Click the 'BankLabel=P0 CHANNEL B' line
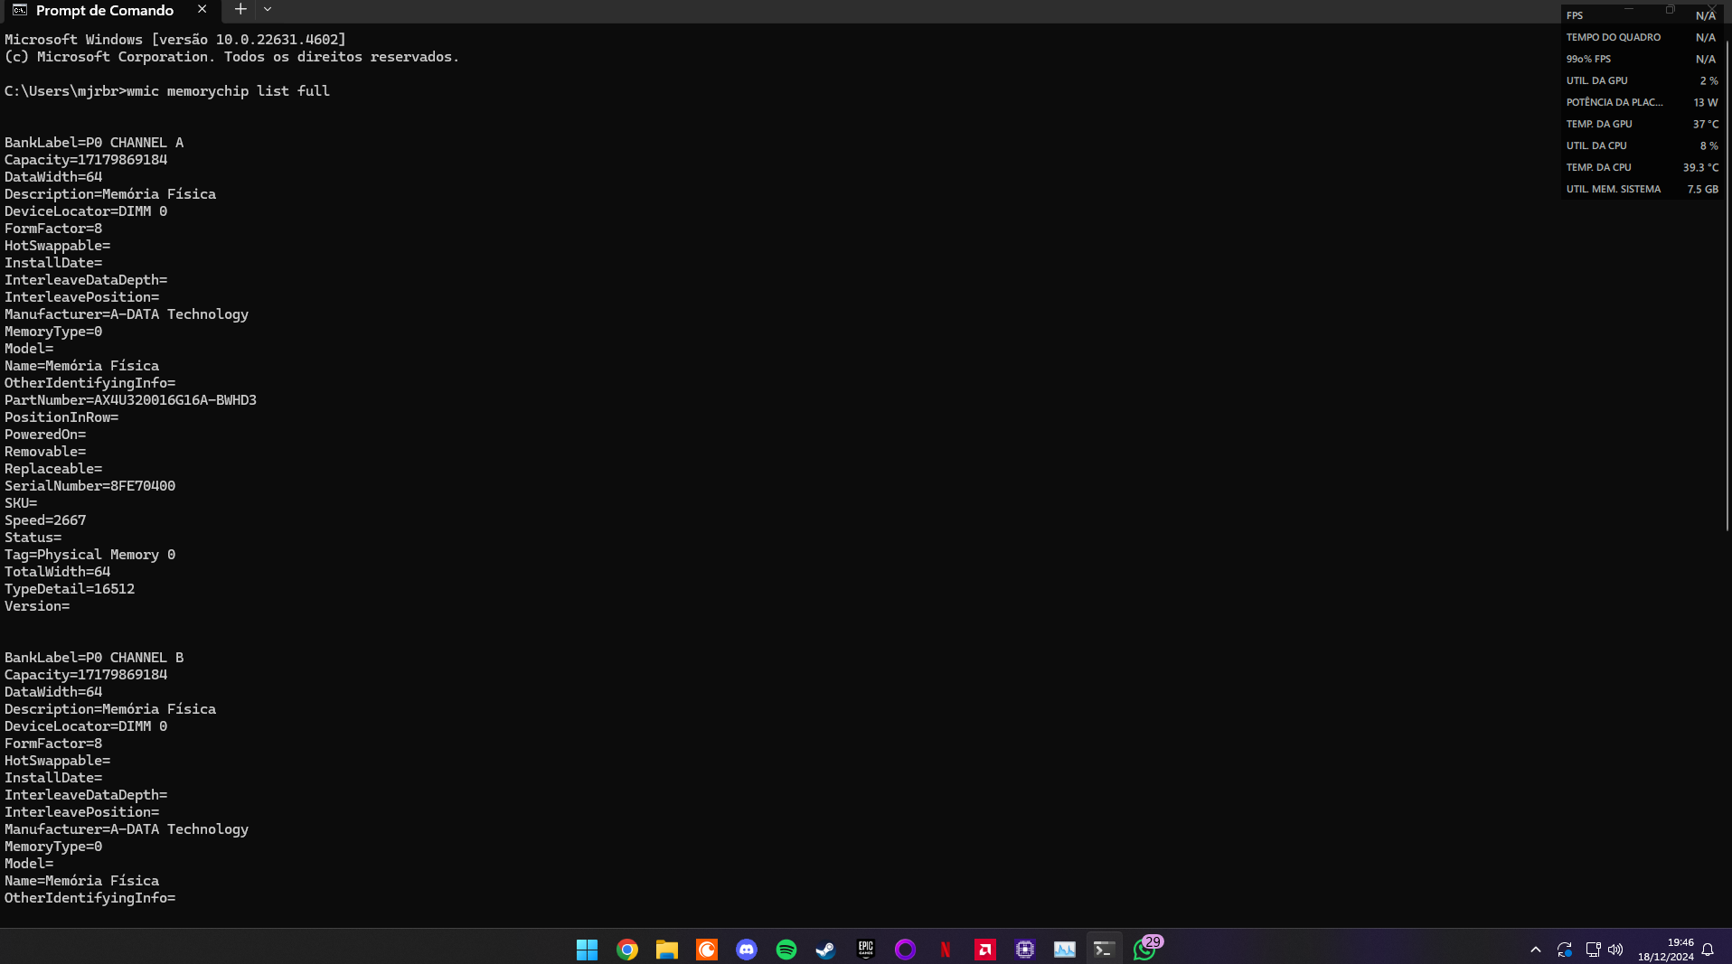Screen dimensions: 1732x964 [94, 658]
